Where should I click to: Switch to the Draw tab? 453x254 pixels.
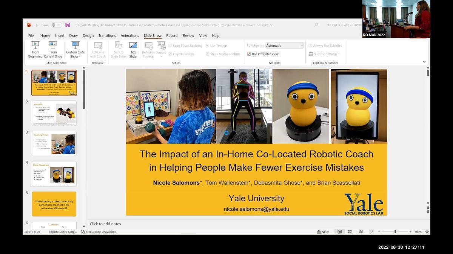[73, 35]
